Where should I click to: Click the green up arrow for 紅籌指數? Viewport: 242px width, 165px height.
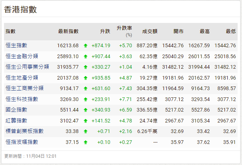(85, 121)
